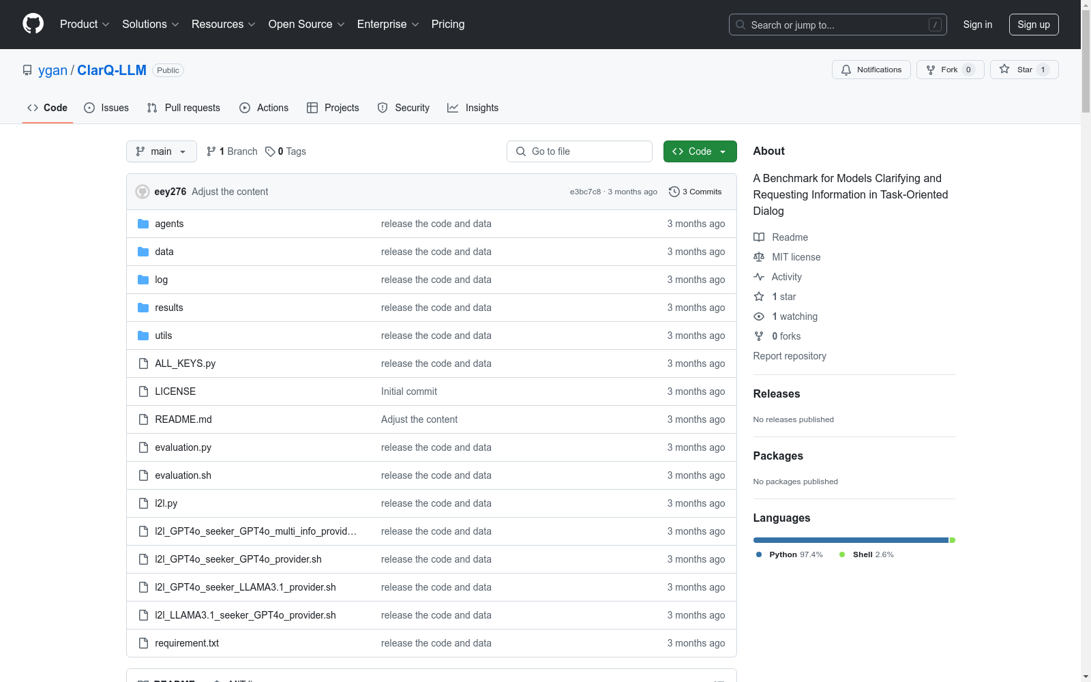
Task: Click the repository icon beside ygan
Action: pos(27,70)
